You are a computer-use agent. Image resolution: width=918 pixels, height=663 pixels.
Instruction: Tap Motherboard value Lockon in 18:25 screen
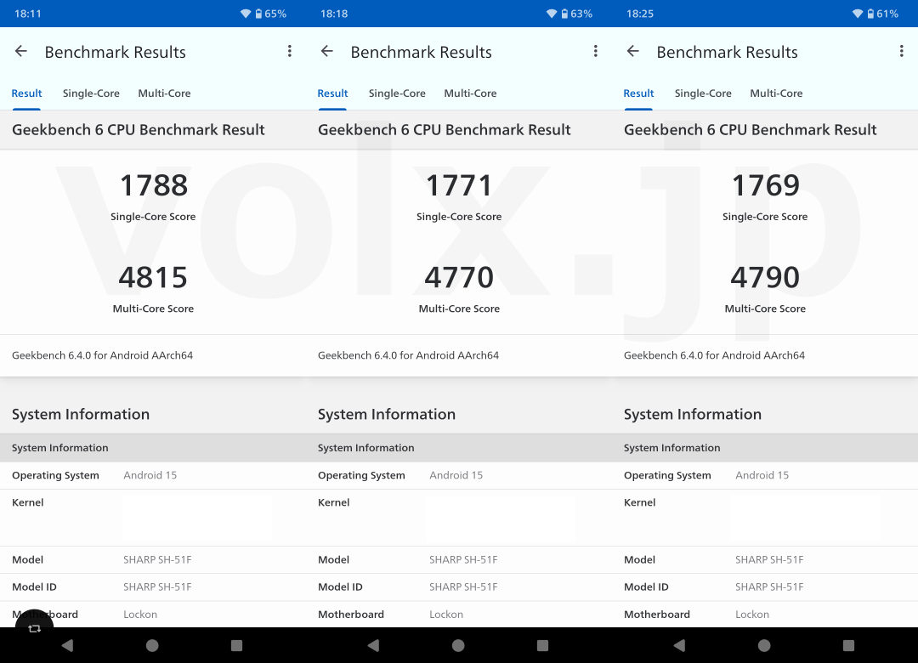(x=752, y=615)
